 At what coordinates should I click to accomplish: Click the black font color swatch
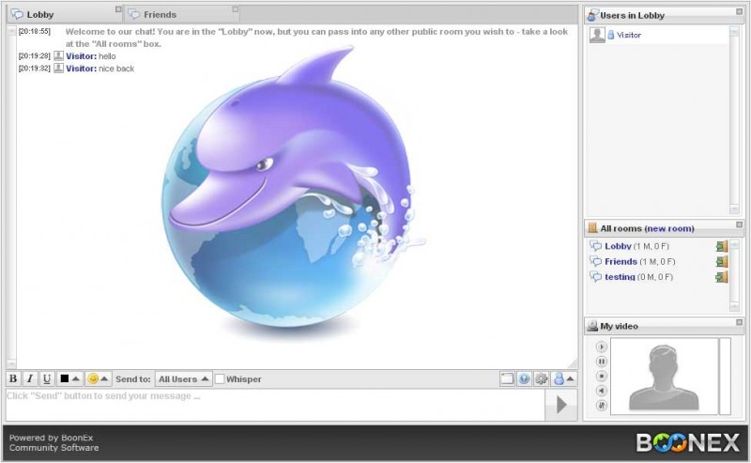(x=64, y=378)
